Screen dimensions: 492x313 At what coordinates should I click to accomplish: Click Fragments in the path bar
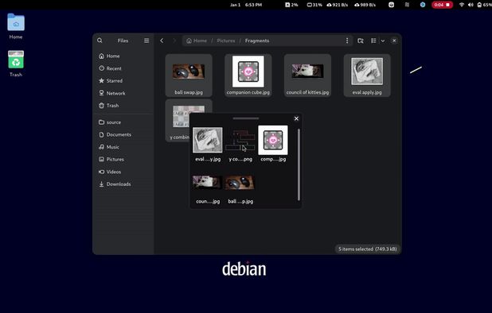click(x=257, y=41)
